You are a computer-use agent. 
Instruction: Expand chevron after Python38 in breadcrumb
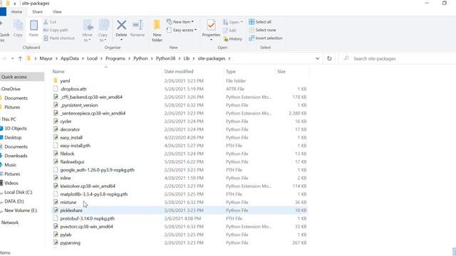180,58
